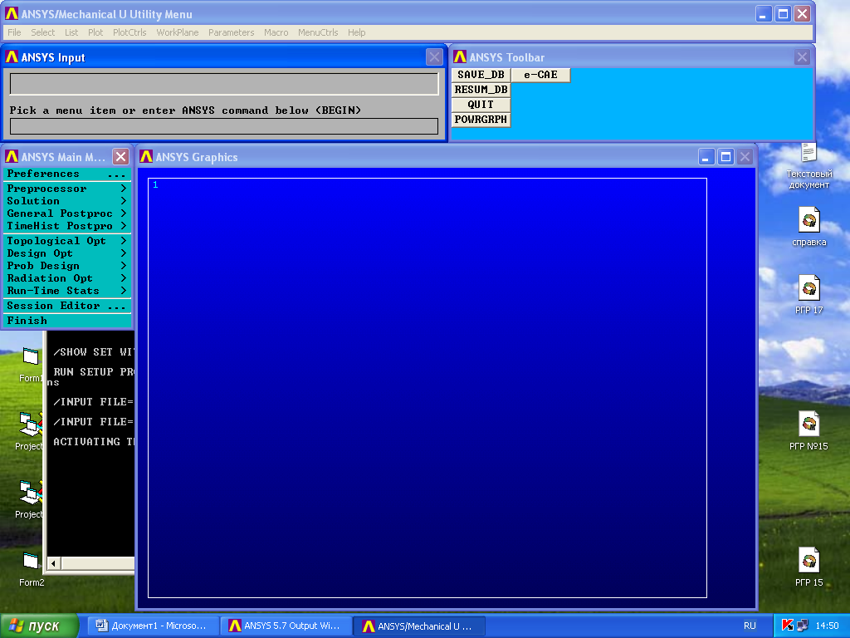
Task: Click the ANSYS graphics plot area
Action: point(427,388)
